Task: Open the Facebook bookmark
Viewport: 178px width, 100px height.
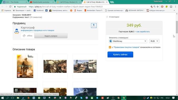Action: pyautogui.click(x=39, y=11)
